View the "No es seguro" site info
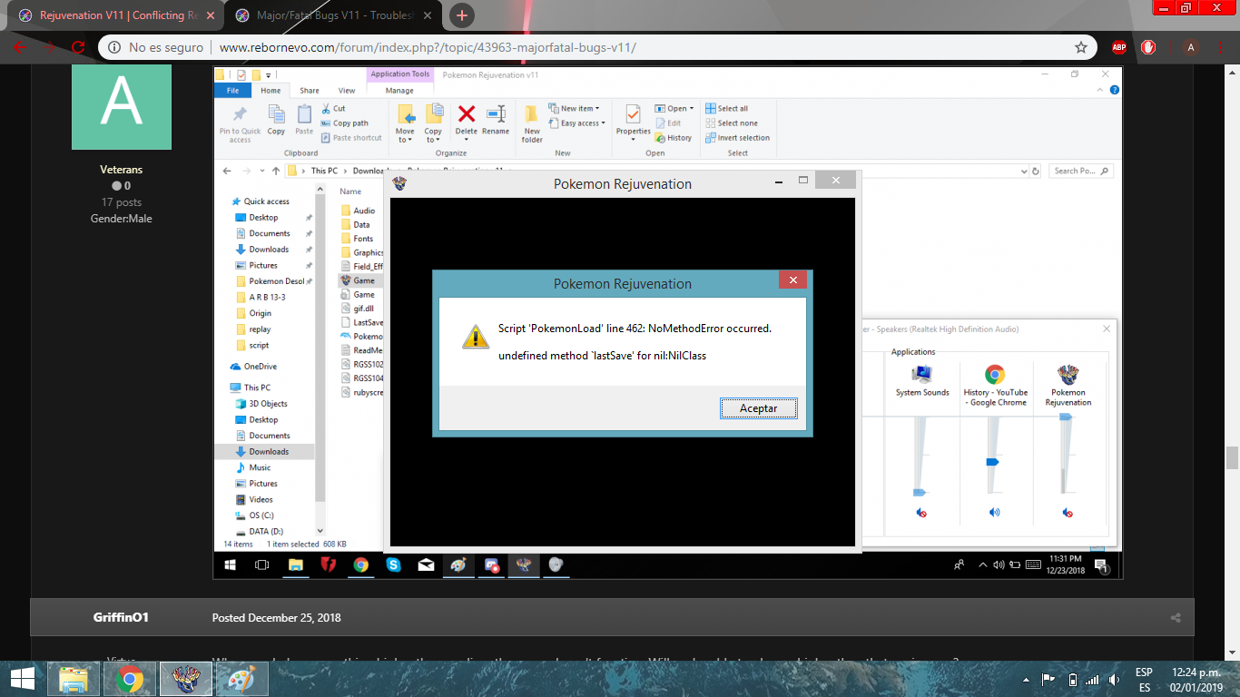This screenshot has width=1240, height=697. (155, 47)
